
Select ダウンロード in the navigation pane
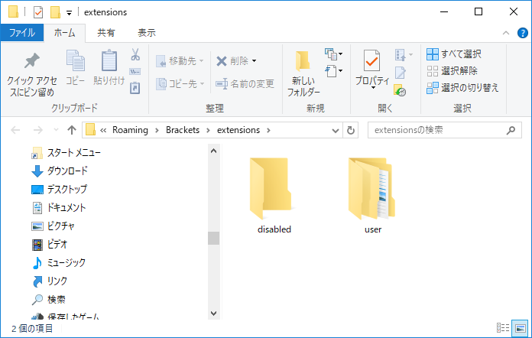(66, 171)
